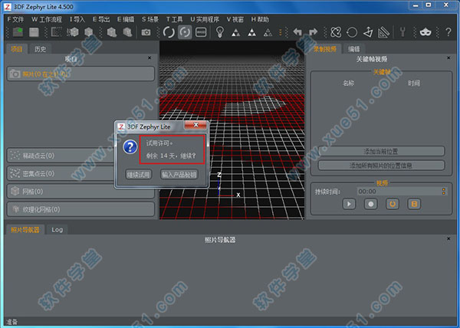Open the E 编辑 menu
Viewport: 460px width, 328px height.
[x=126, y=19]
